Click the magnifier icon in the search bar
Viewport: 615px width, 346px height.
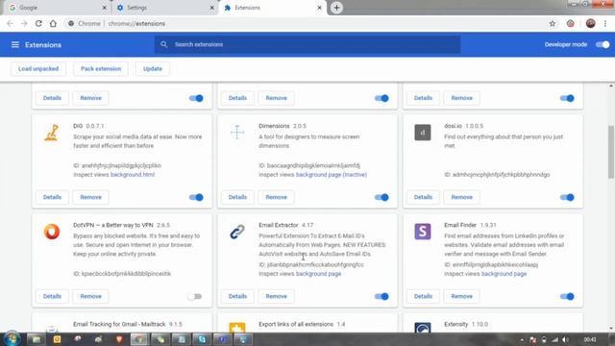(164, 44)
